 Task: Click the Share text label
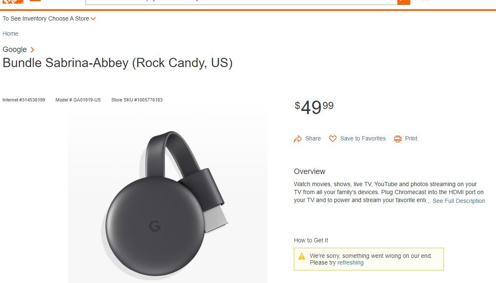(313, 139)
